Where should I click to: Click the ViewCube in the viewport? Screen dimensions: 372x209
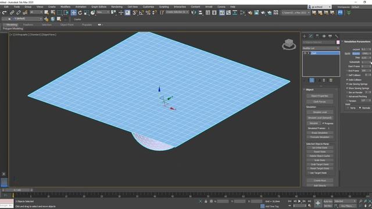pyautogui.click(x=289, y=44)
